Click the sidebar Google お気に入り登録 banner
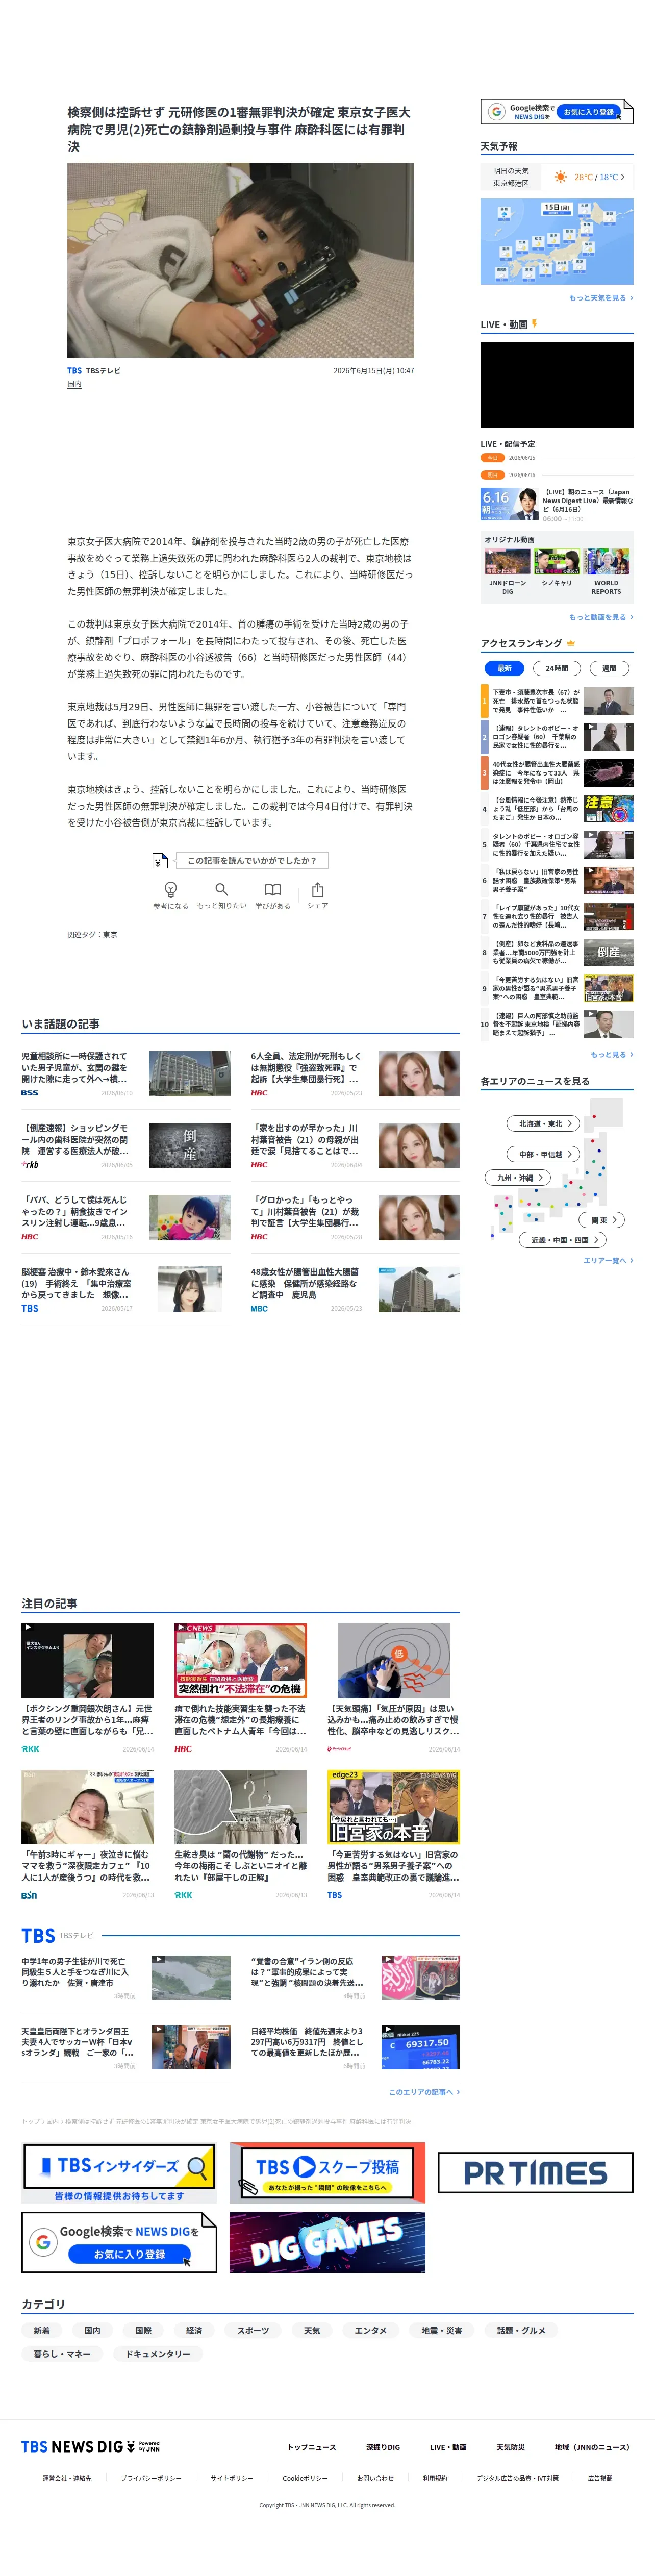Screen dimensions: 655x2576 tap(556, 111)
